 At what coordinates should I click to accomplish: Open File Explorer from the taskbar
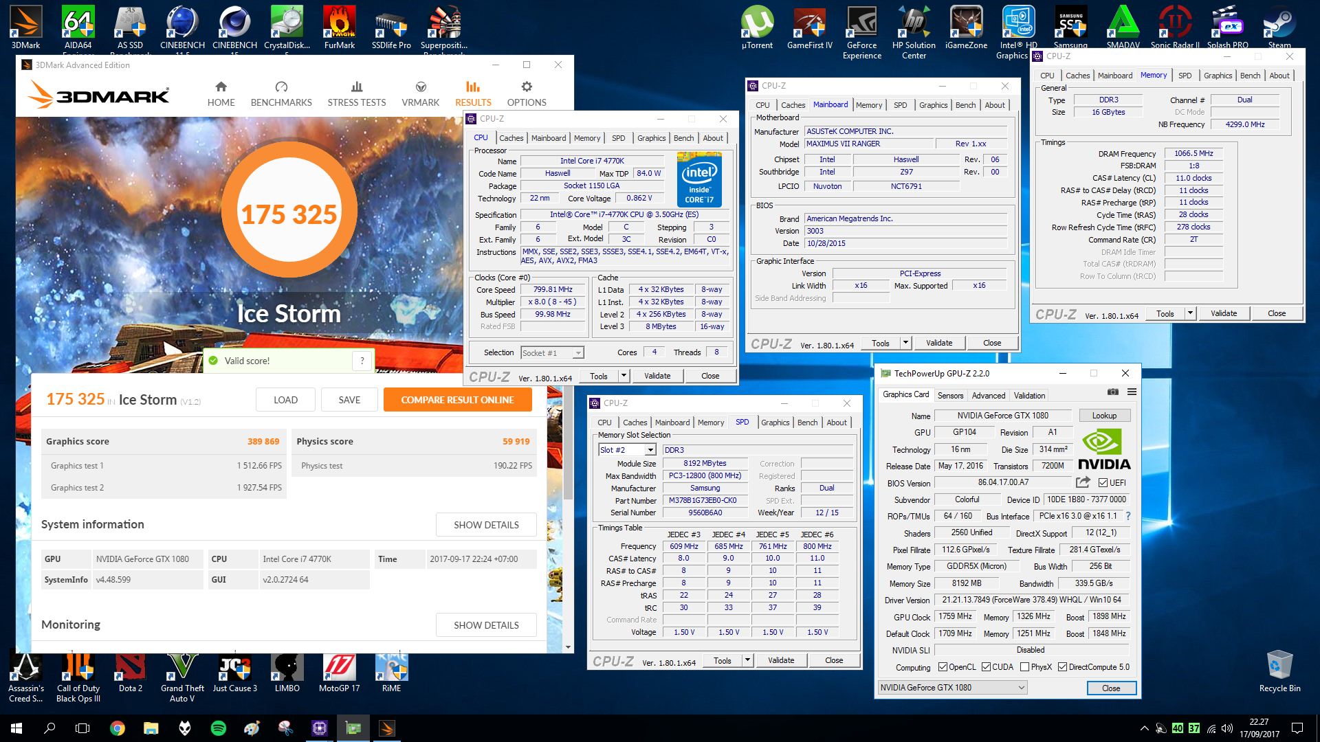click(151, 728)
